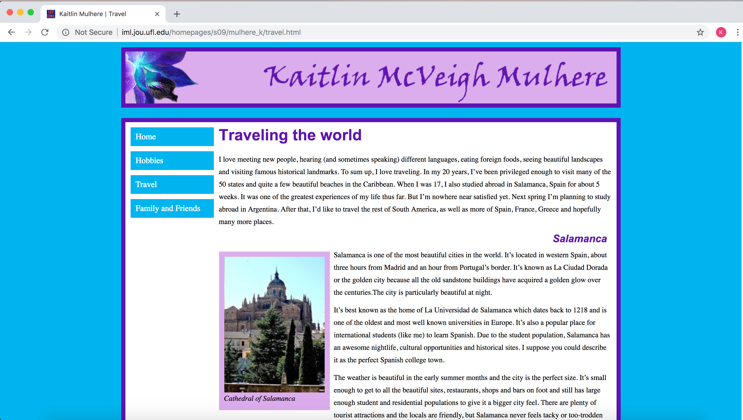
Task: Open the Chrome three-dot menu
Action: [737, 32]
